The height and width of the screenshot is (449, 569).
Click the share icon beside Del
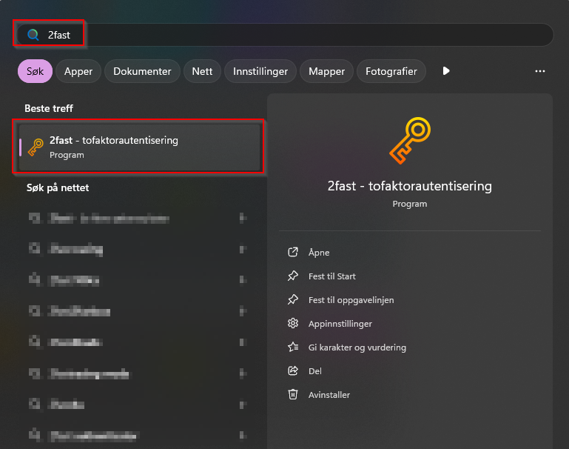coord(293,371)
